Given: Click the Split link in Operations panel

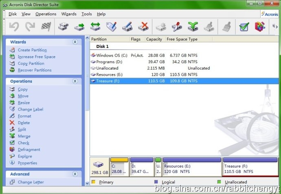Looking at the screenshot, I should coord(22,129).
